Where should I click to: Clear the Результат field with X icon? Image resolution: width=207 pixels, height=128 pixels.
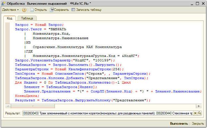[x=195, y=113]
